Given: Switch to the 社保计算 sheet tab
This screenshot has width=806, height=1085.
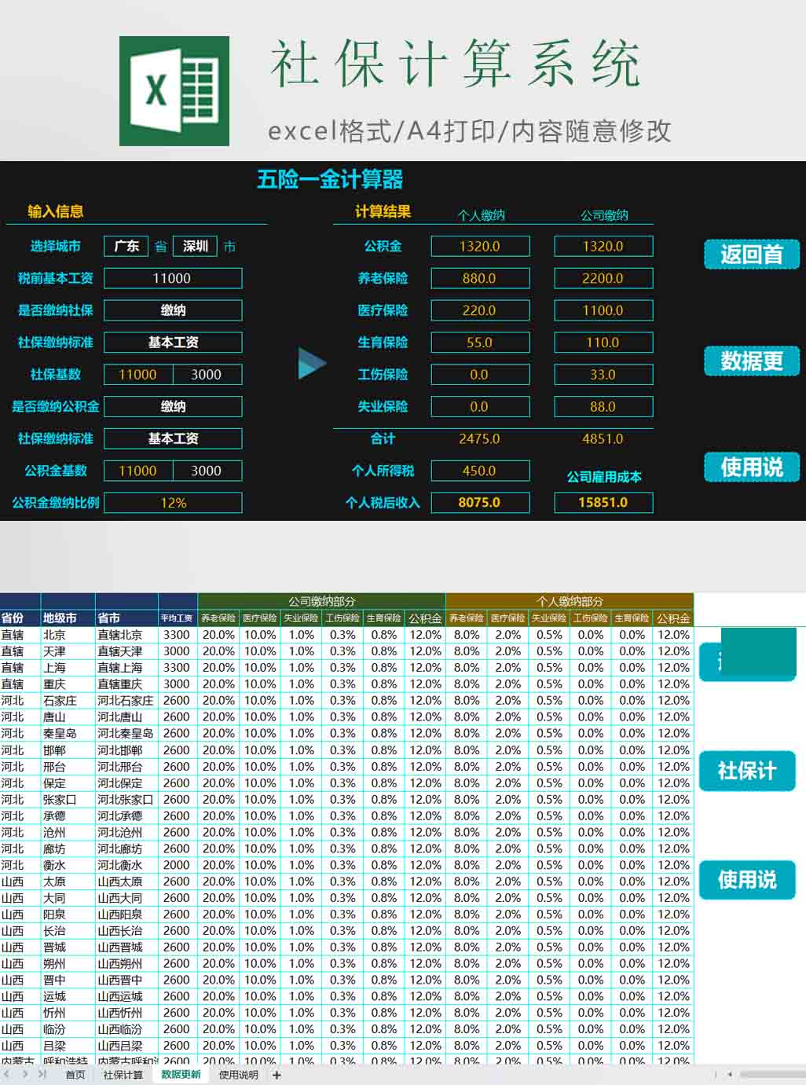Looking at the screenshot, I should pos(123,1075).
